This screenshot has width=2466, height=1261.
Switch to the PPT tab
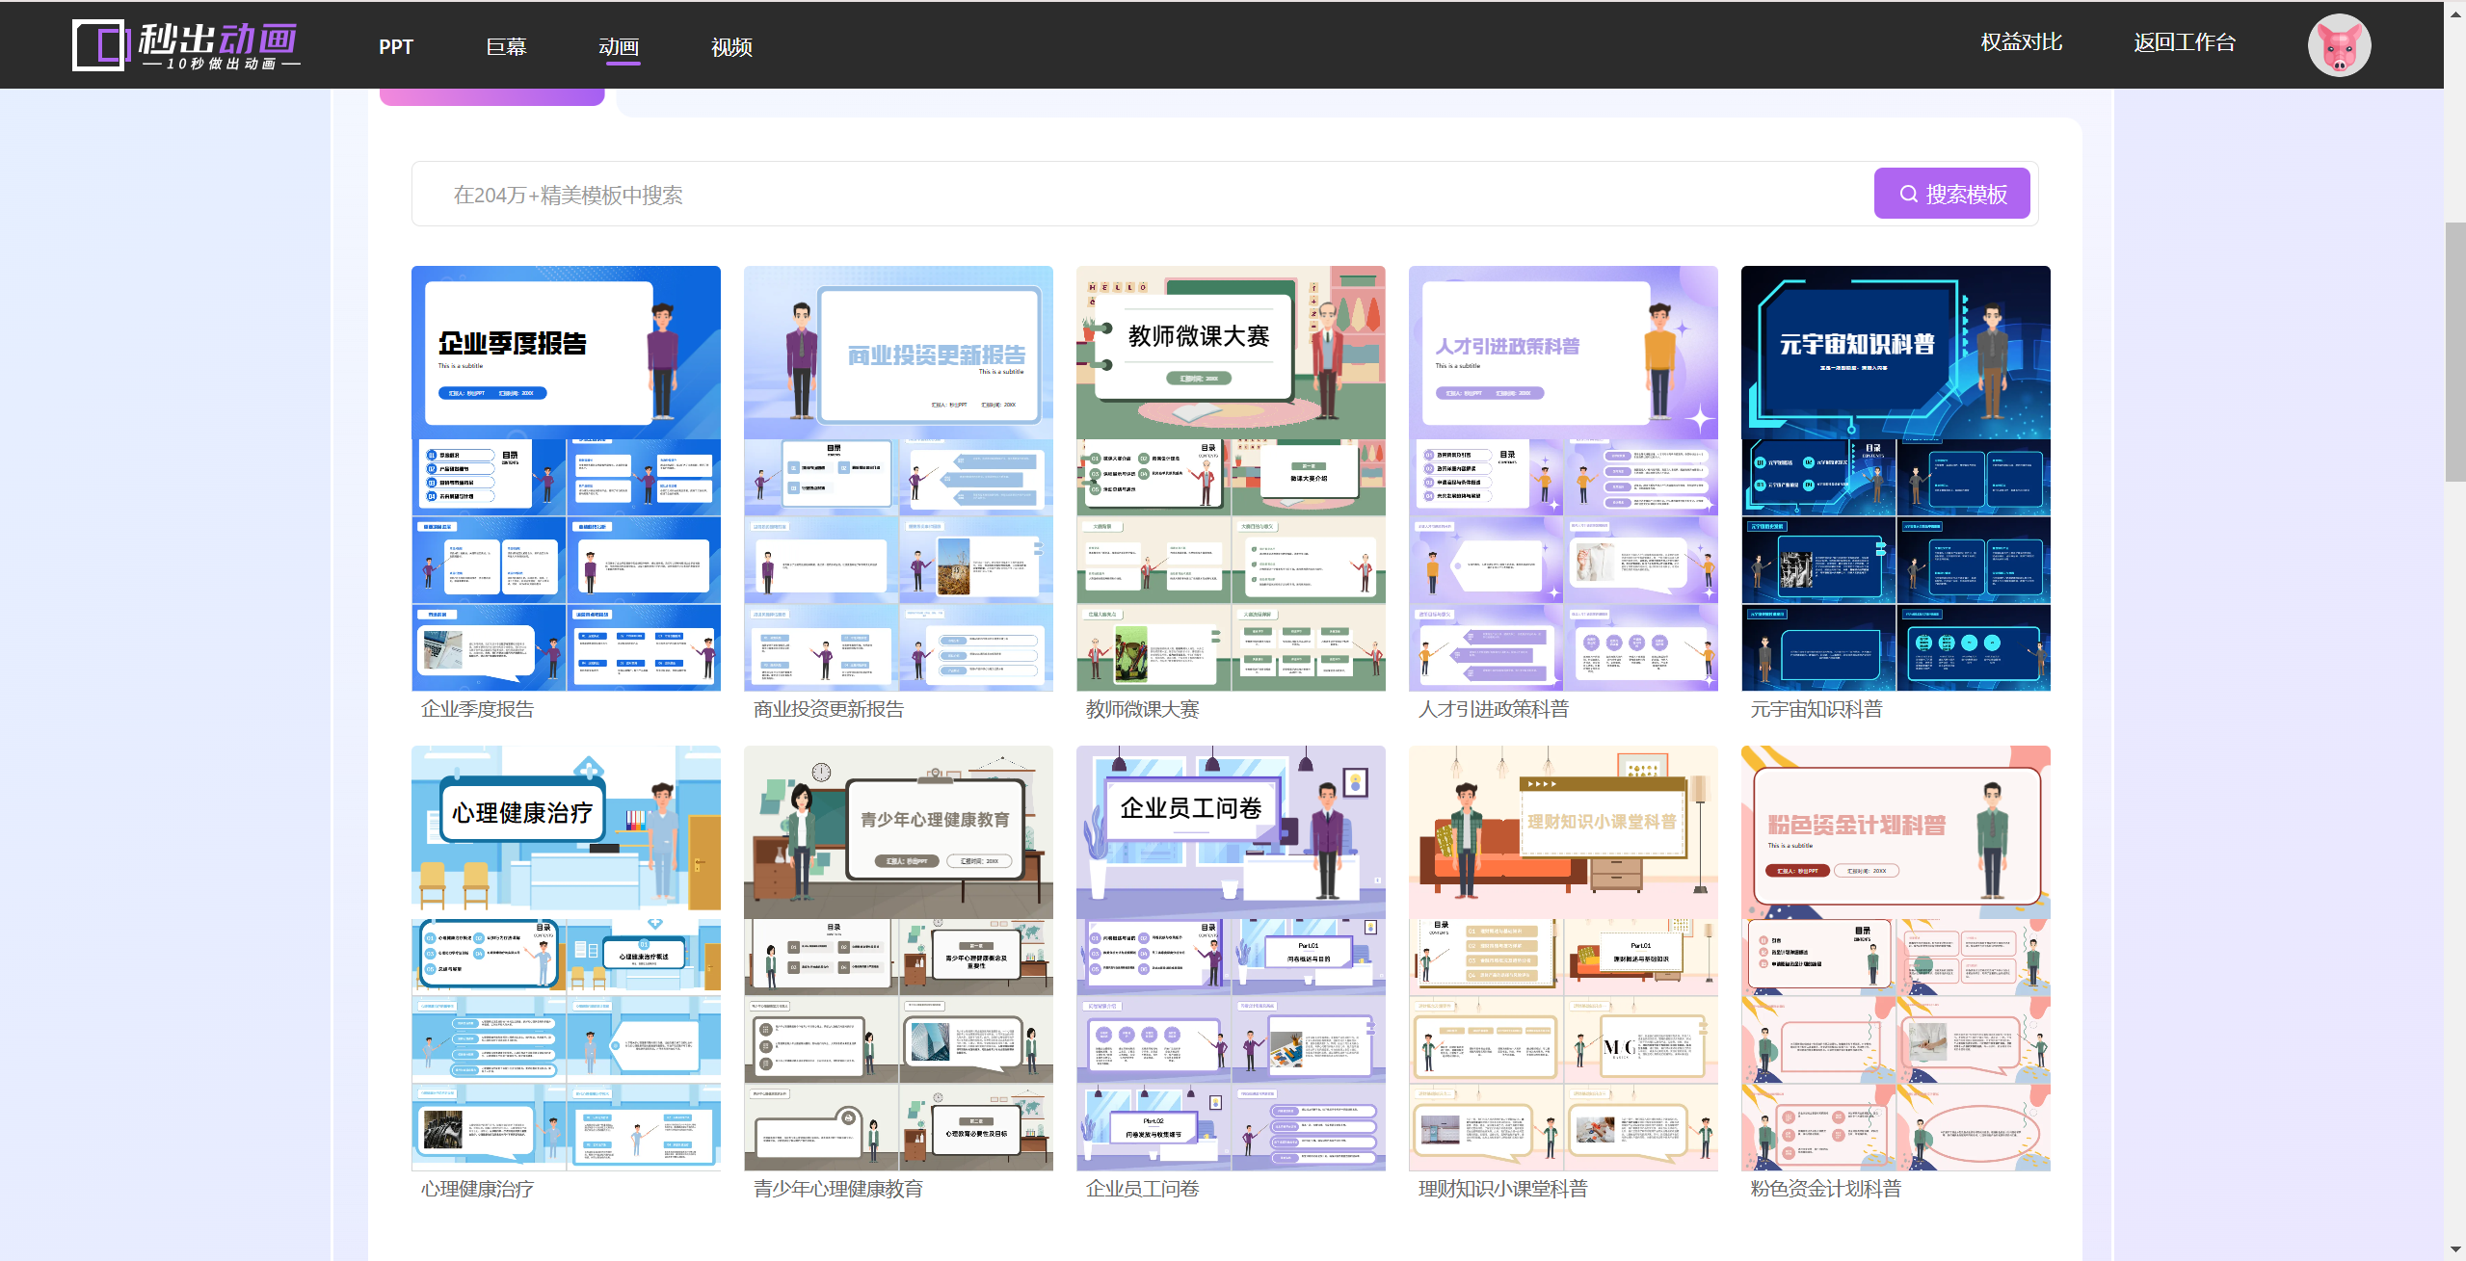[395, 46]
